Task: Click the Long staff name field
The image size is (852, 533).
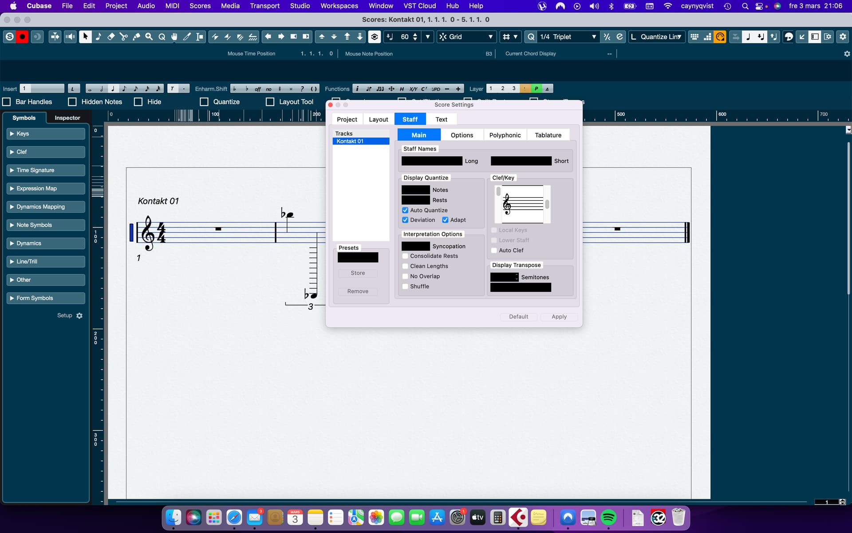Action: pyautogui.click(x=432, y=161)
